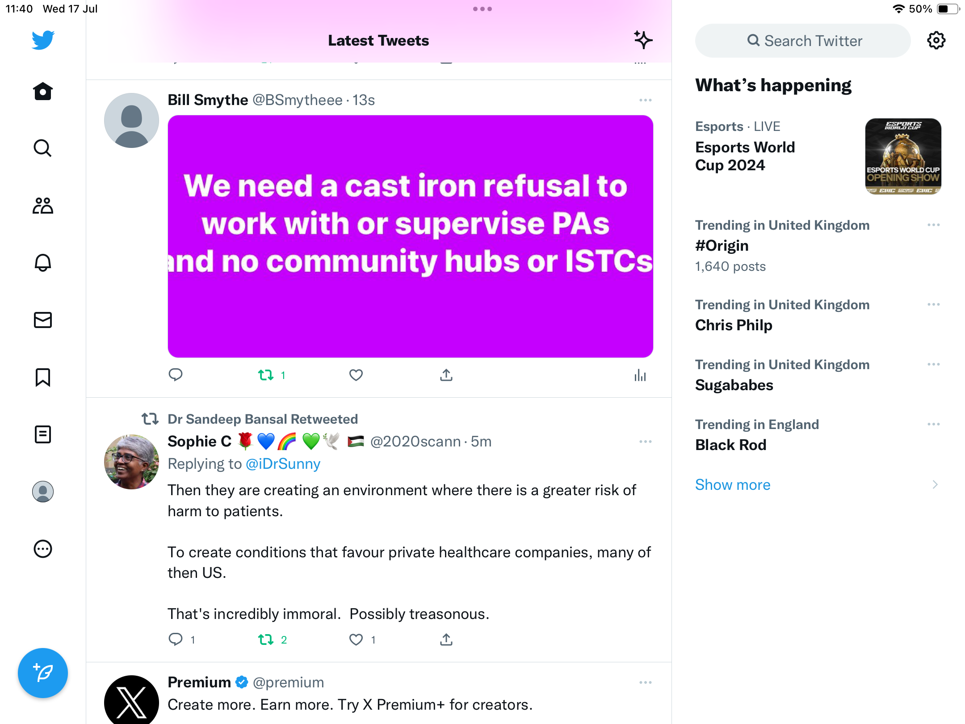965x724 pixels.
Task: Open more options on Bill Smythe's tweet
Action: pos(645,100)
